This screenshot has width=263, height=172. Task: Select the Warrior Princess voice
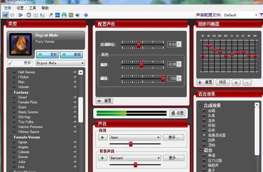[x=30, y=127]
